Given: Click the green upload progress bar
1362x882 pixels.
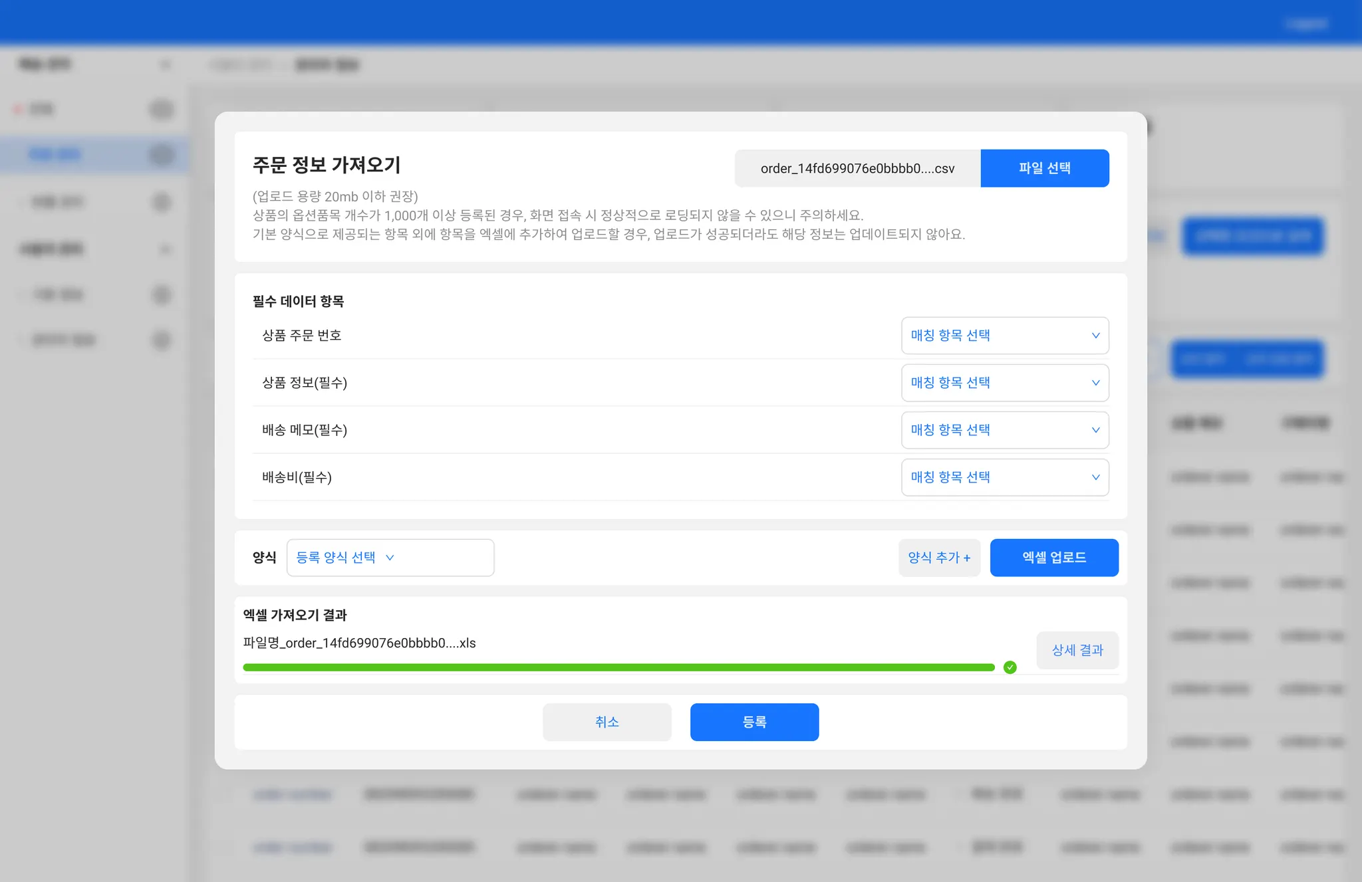Looking at the screenshot, I should (x=618, y=667).
